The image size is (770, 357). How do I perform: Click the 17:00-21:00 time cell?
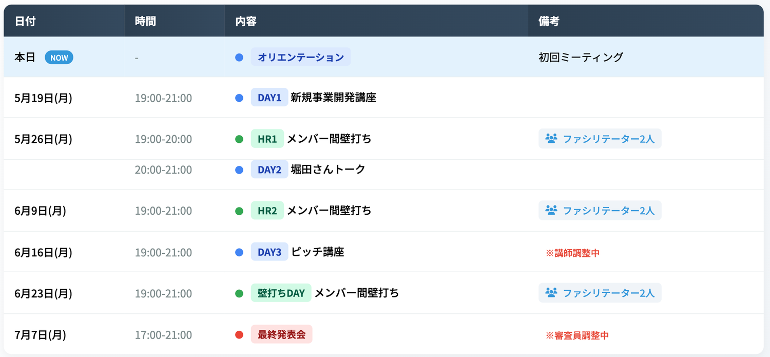[163, 335]
